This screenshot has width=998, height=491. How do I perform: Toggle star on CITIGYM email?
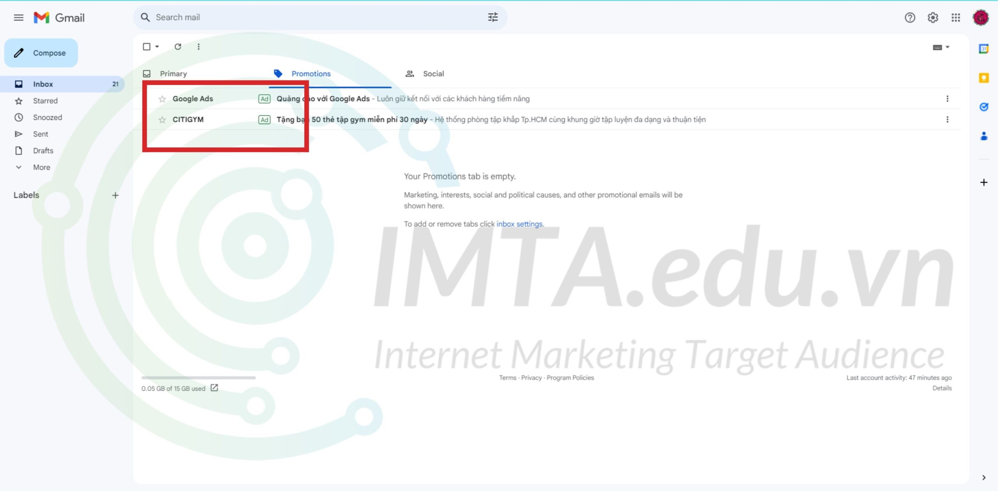coord(163,119)
